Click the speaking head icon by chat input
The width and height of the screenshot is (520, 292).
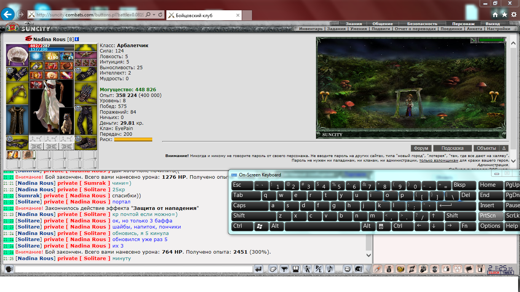(9, 269)
